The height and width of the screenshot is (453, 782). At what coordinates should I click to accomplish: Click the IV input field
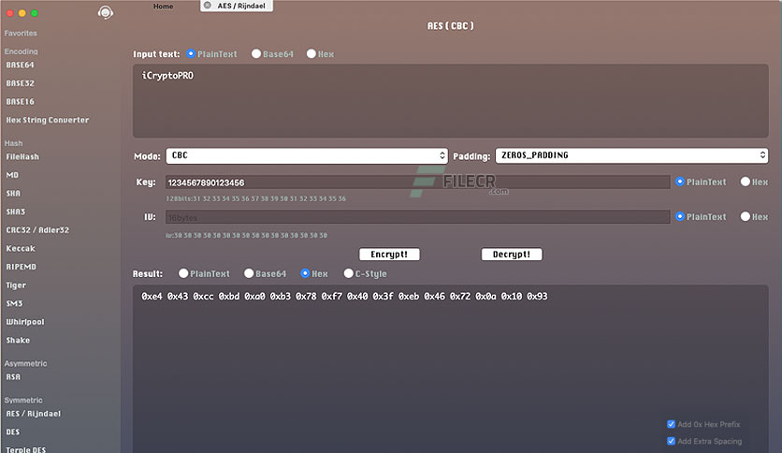click(x=417, y=217)
